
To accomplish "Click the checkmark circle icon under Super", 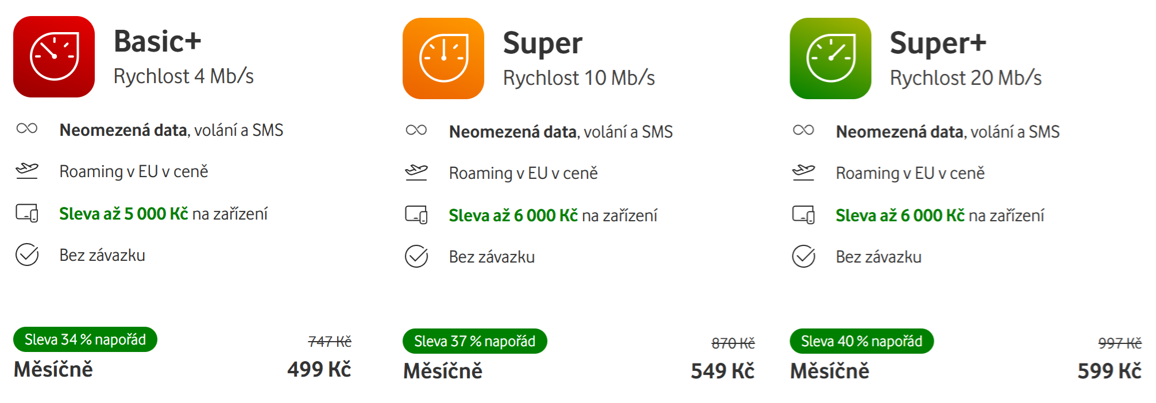I will pyautogui.click(x=416, y=256).
